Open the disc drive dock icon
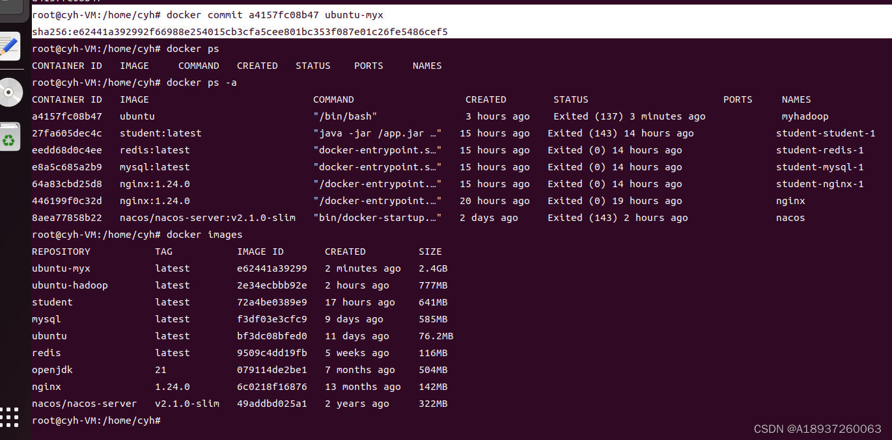 tap(9, 93)
